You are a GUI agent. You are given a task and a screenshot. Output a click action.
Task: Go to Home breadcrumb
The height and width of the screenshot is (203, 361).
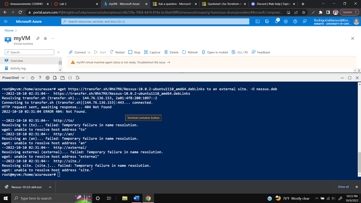tap(9, 30)
